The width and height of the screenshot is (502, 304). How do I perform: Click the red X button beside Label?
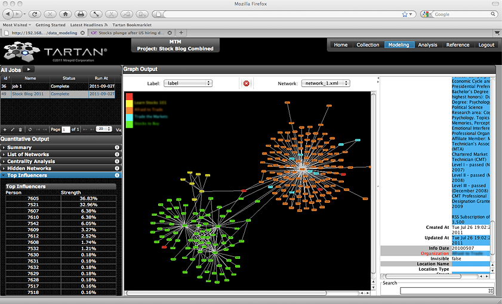(246, 83)
